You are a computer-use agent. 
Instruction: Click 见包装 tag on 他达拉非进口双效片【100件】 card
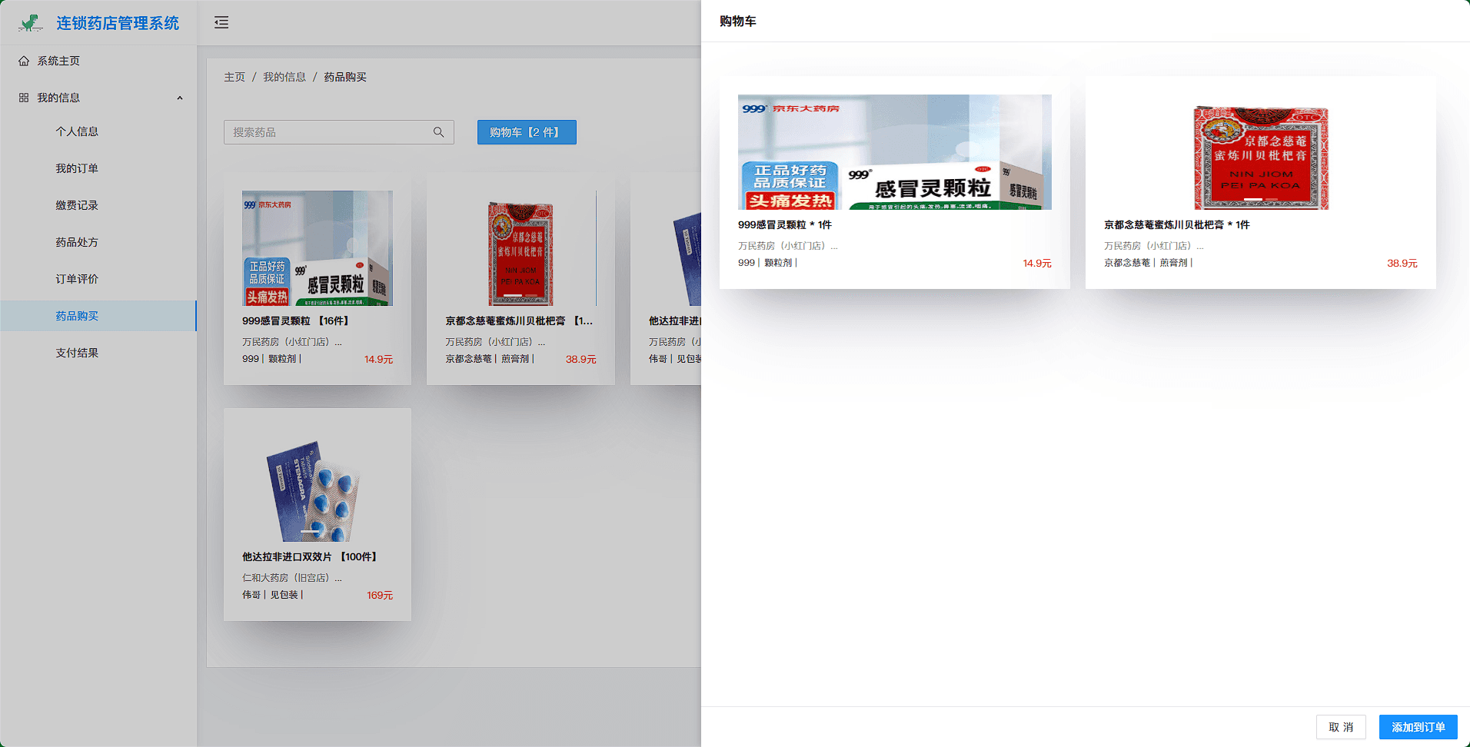[284, 595]
